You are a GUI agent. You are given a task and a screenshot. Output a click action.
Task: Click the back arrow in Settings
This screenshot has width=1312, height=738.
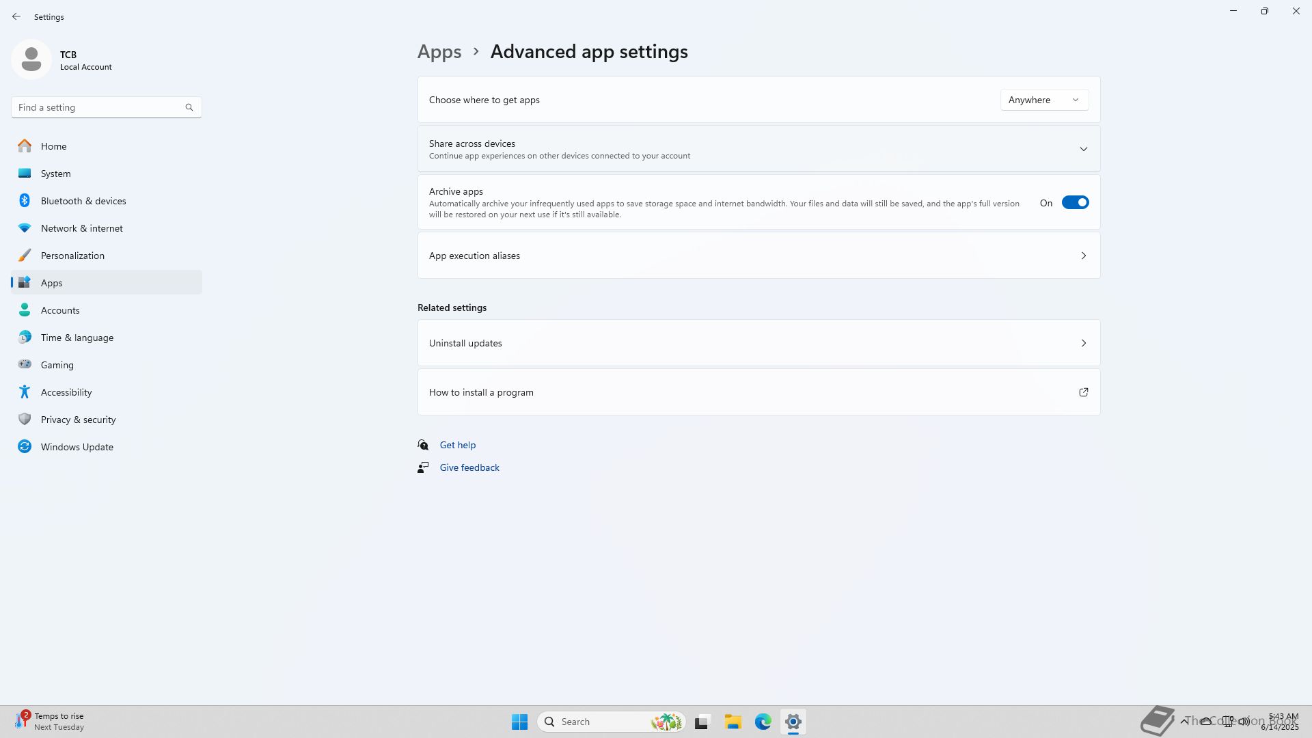(16, 16)
